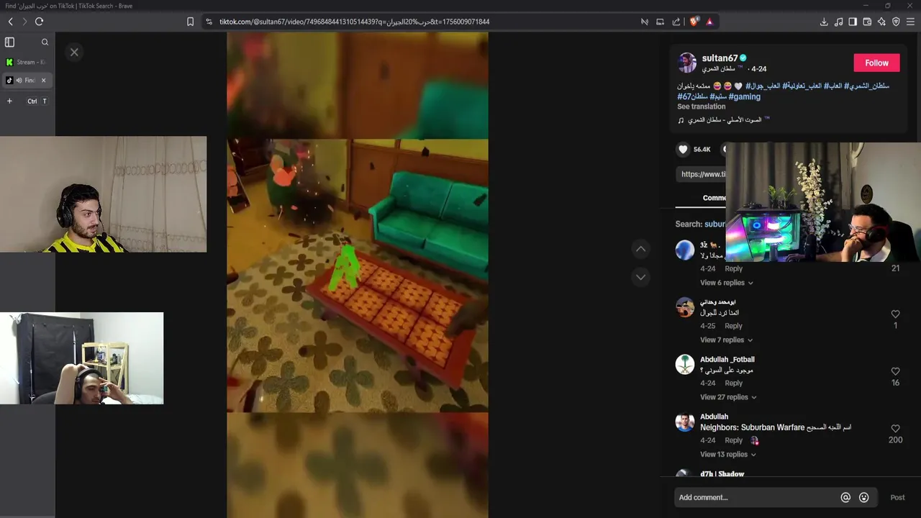Open the original sound music link
The height and width of the screenshot is (518, 921).
click(x=723, y=119)
